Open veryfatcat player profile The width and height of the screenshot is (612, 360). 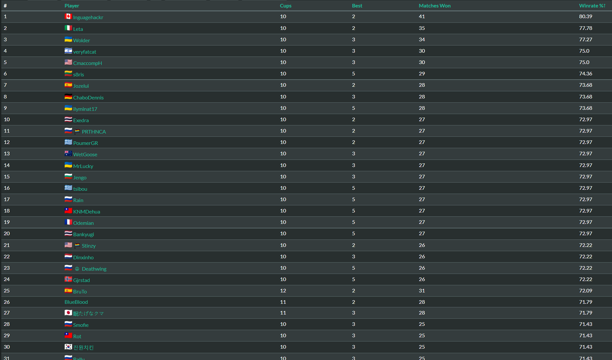85,52
